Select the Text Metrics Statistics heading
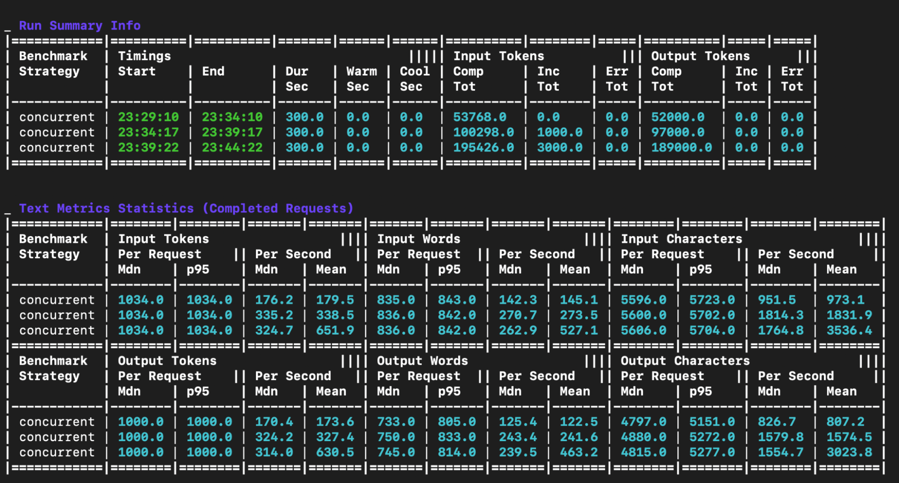 coord(186,208)
